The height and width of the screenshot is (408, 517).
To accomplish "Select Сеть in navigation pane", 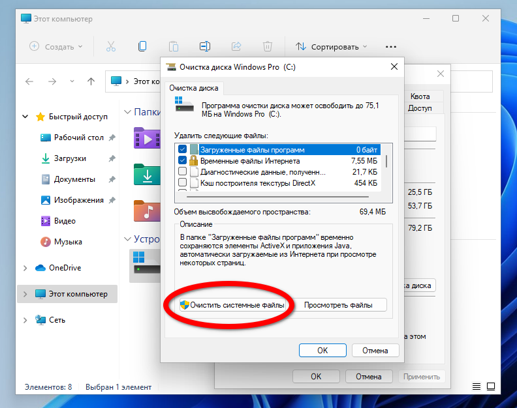I will [57, 320].
